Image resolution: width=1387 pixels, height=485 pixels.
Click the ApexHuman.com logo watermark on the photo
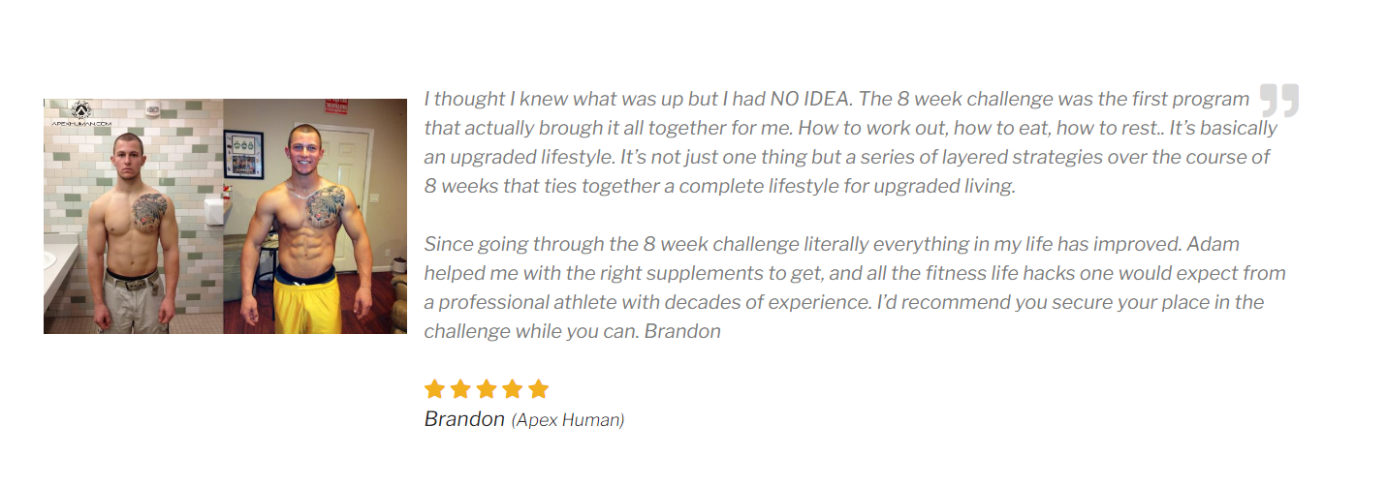[x=82, y=115]
